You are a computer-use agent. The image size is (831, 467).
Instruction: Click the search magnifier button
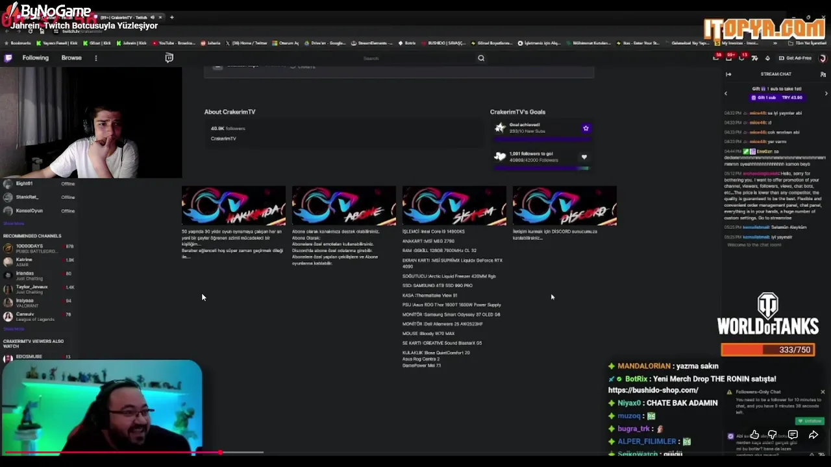(x=481, y=58)
